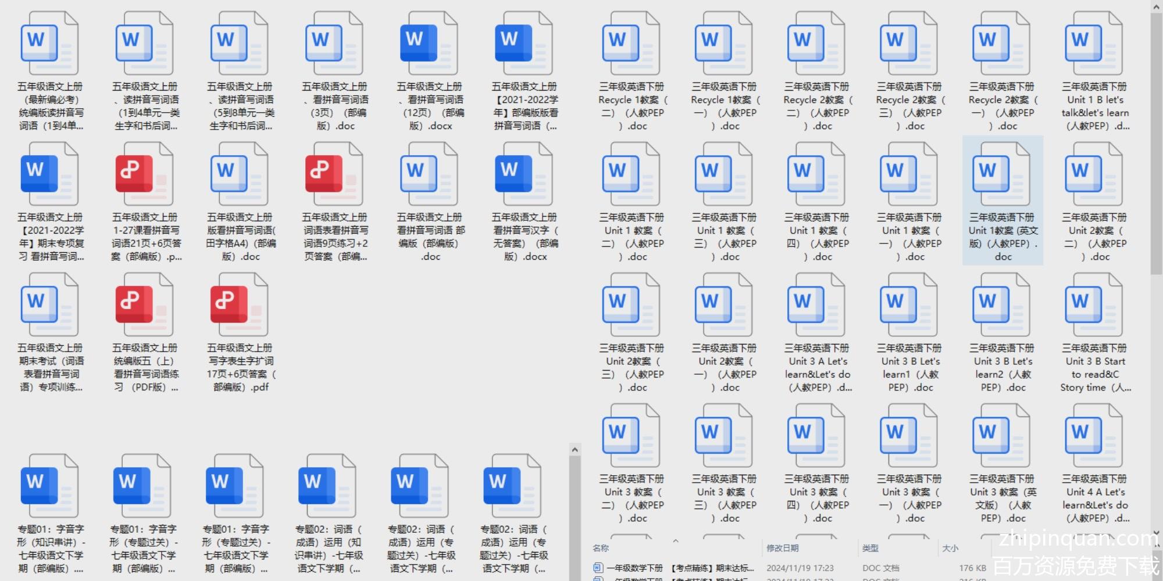This screenshot has height=581, width=1163.
Task: Click up arrow of right panel scrollbar
Action: click(1156, 6)
